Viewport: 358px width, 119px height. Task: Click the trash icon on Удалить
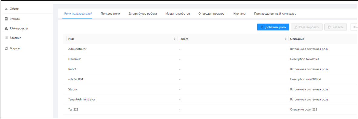(329, 27)
